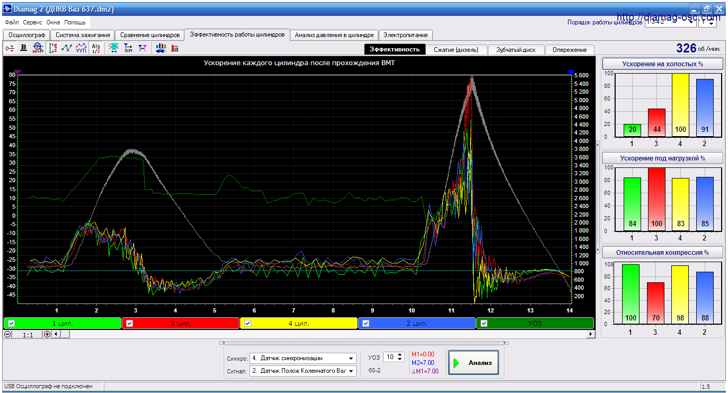Click the 'Ускорение на холостых %' header button
The image size is (728, 393).
pyautogui.click(x=663, y=64)
